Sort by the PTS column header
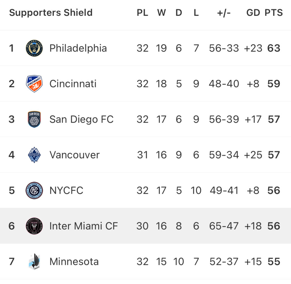This screenshot has height=284, width=291. 274,13
